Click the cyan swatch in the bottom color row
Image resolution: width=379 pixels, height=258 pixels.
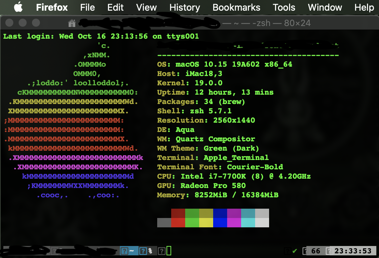pos(248,223)
